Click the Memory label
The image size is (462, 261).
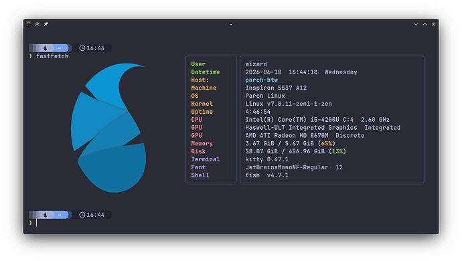202,144
